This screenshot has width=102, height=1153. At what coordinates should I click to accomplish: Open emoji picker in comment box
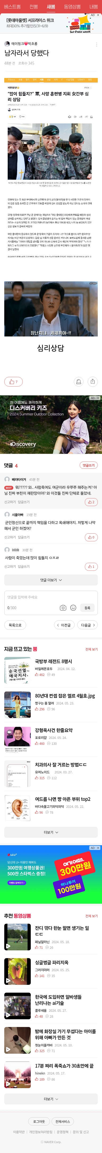[73, 607]
